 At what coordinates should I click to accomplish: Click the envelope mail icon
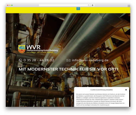coord(69,60)
